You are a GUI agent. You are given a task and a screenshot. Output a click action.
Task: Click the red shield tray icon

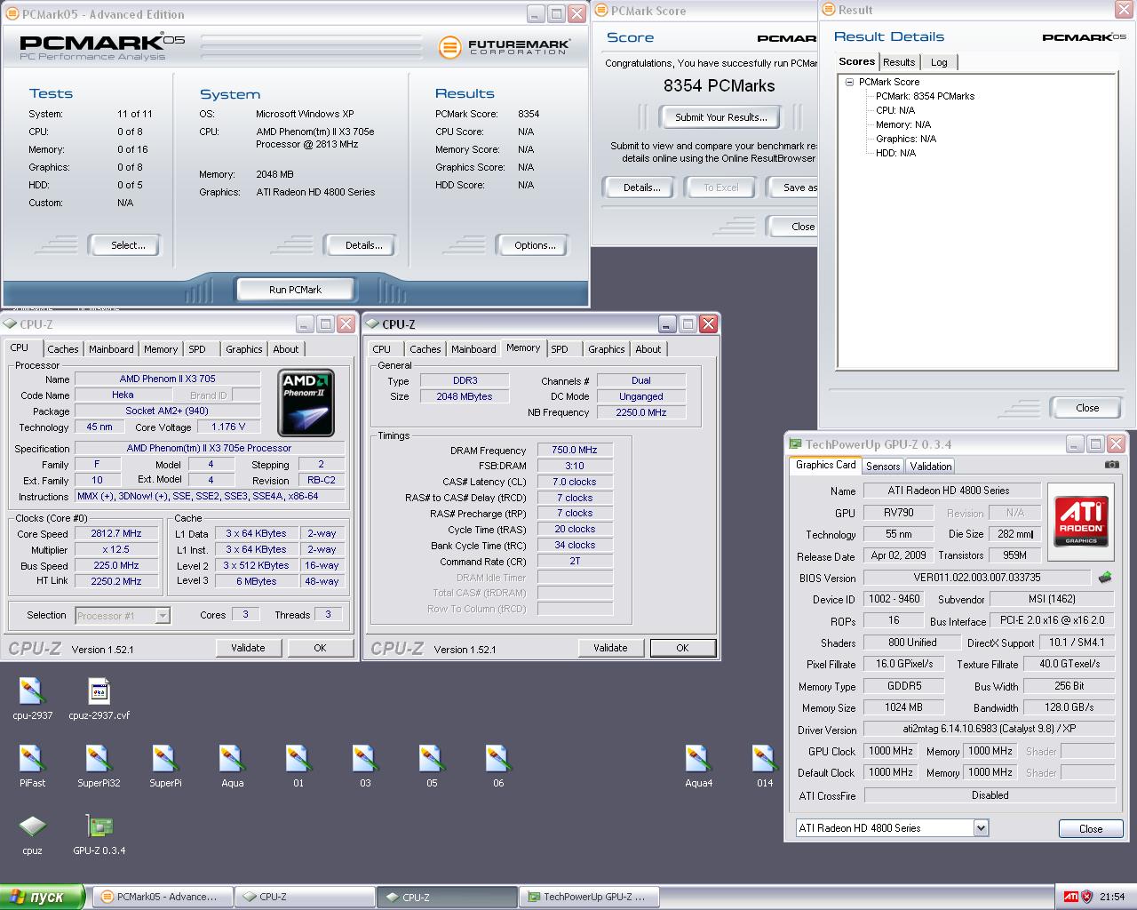[x=1086, y=897]
